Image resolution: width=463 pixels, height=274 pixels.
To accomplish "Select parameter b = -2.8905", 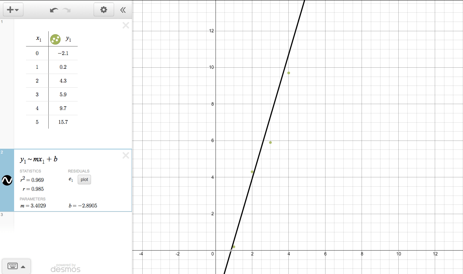I will 83,206.
